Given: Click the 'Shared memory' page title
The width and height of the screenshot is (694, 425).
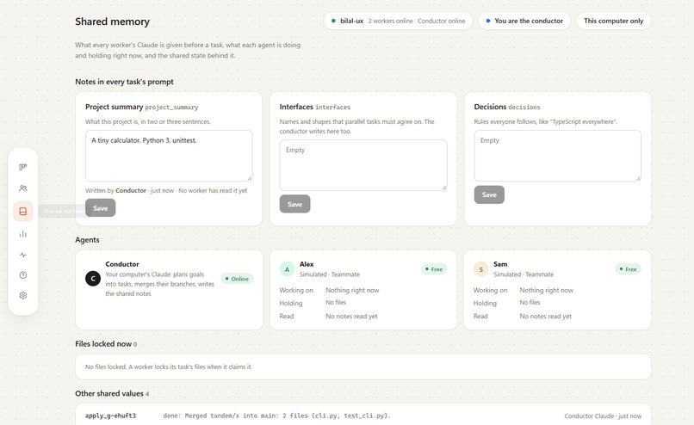Looking at the screenshot, I should (x=113, y=22).
